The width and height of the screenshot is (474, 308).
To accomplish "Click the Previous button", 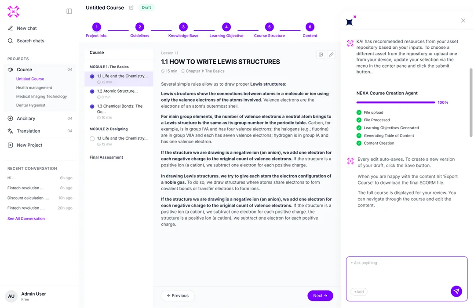I will click(178, 296).
